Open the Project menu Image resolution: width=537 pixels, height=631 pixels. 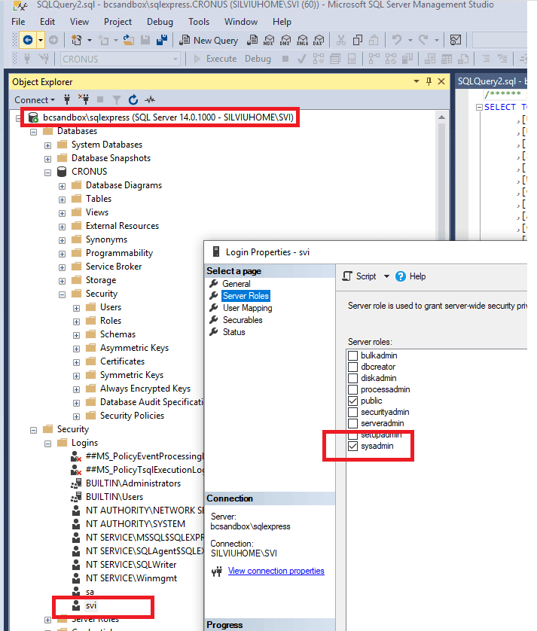click(x=117, y=22)
